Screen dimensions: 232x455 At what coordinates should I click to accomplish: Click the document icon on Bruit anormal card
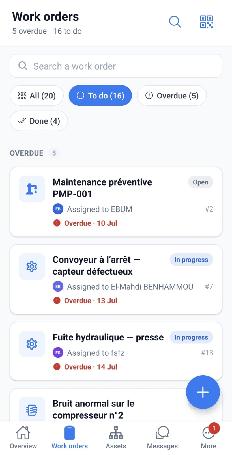point(32,409)
